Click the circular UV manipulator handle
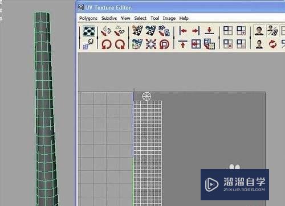Viewport: 285px width, 206px height. click(x=146, y=96)
